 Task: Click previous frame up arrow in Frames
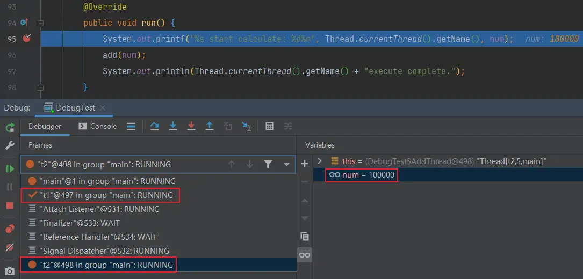(232, 164)
